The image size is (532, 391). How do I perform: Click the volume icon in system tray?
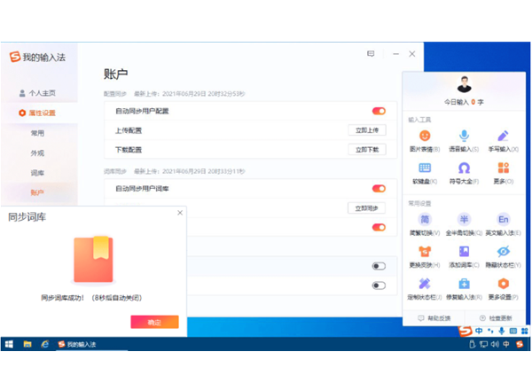tap(495, 344)
